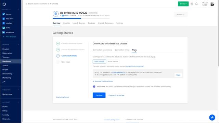This screenshot has width=219, height=123.
Task: Select the Connection parameters tab
Action: 102,50
